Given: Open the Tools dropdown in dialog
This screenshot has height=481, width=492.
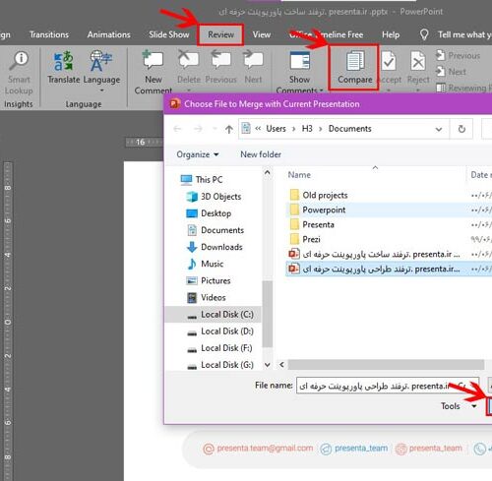Looking at the screenshot, I should coord(459,406).
